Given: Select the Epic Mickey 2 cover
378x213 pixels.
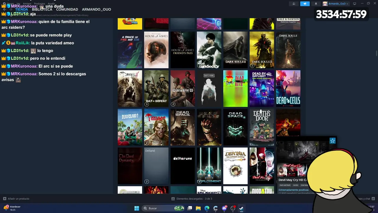Looking at the screenshot, I should pyautogui.click(x=209, y=190).
